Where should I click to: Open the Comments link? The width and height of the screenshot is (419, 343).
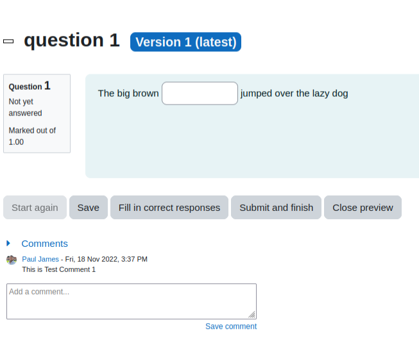click(45, 244)
